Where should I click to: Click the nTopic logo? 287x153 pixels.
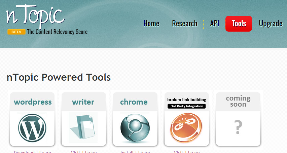click(35, 16)
